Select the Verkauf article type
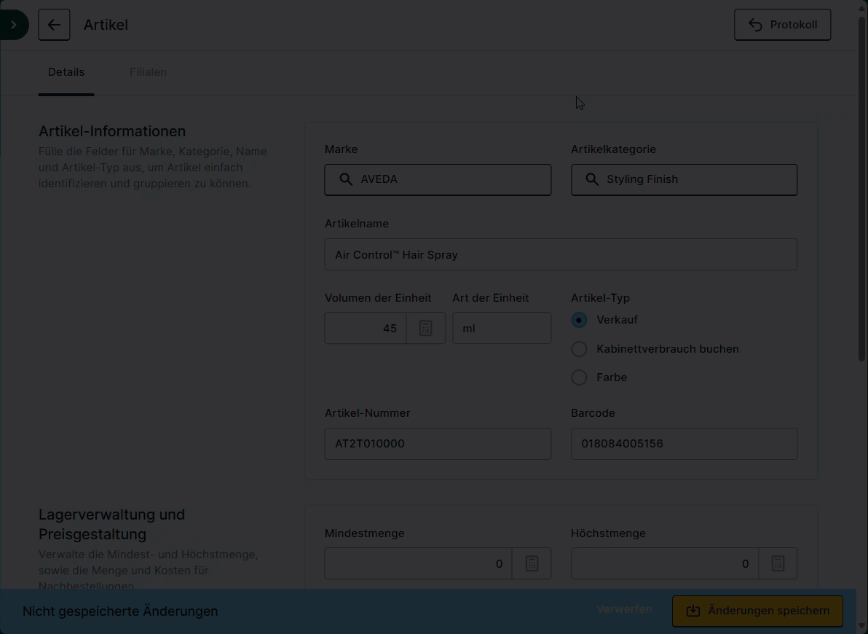The width and height of the screenshot is (868, 634). coord(579,321)
